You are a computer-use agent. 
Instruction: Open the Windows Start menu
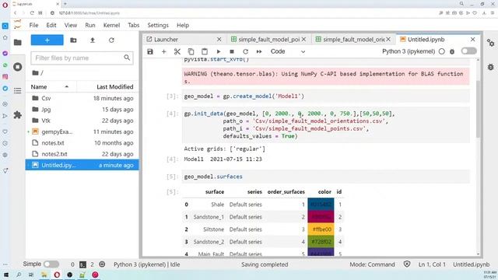[x=5, y=275]
